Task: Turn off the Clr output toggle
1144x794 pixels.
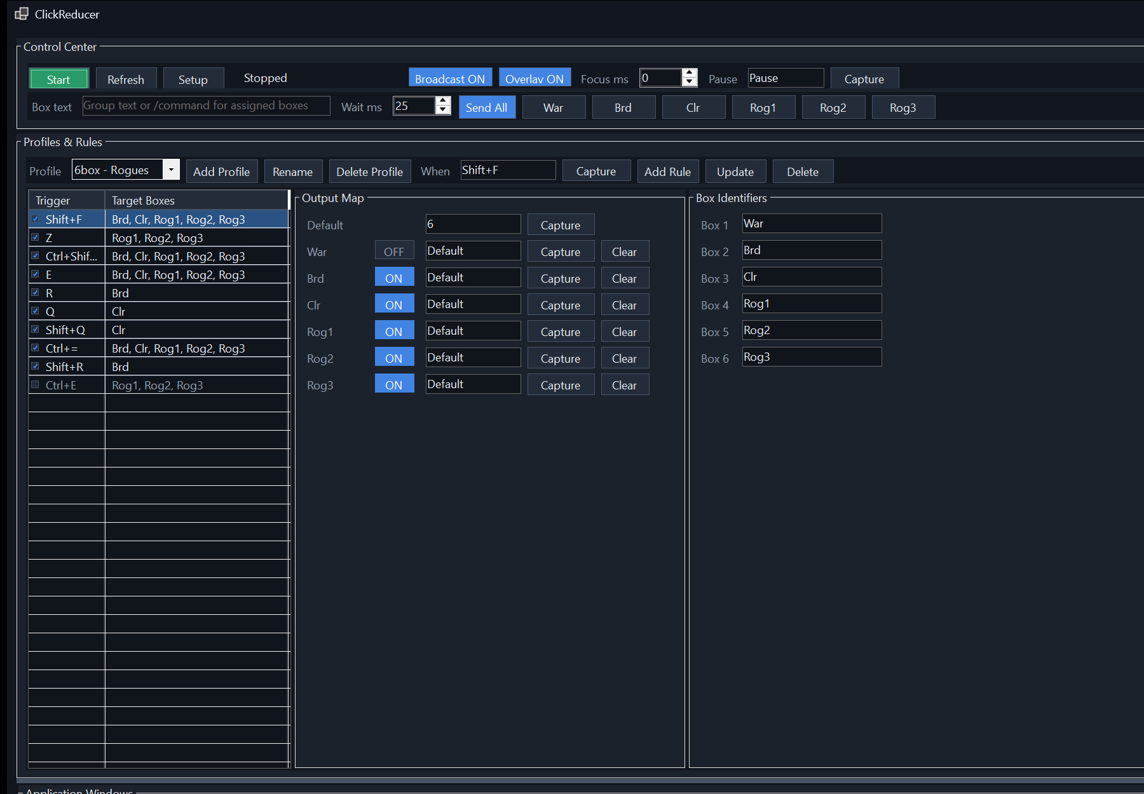Action: 394,304
